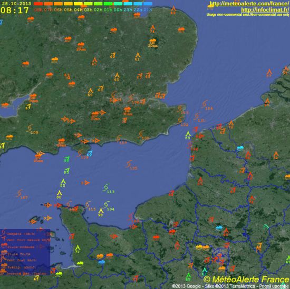This screenshot has height=289, width=290.
Task: Click the yellow wind marker labeled 90
Action: pyautogui.click(x=101, y=212)
